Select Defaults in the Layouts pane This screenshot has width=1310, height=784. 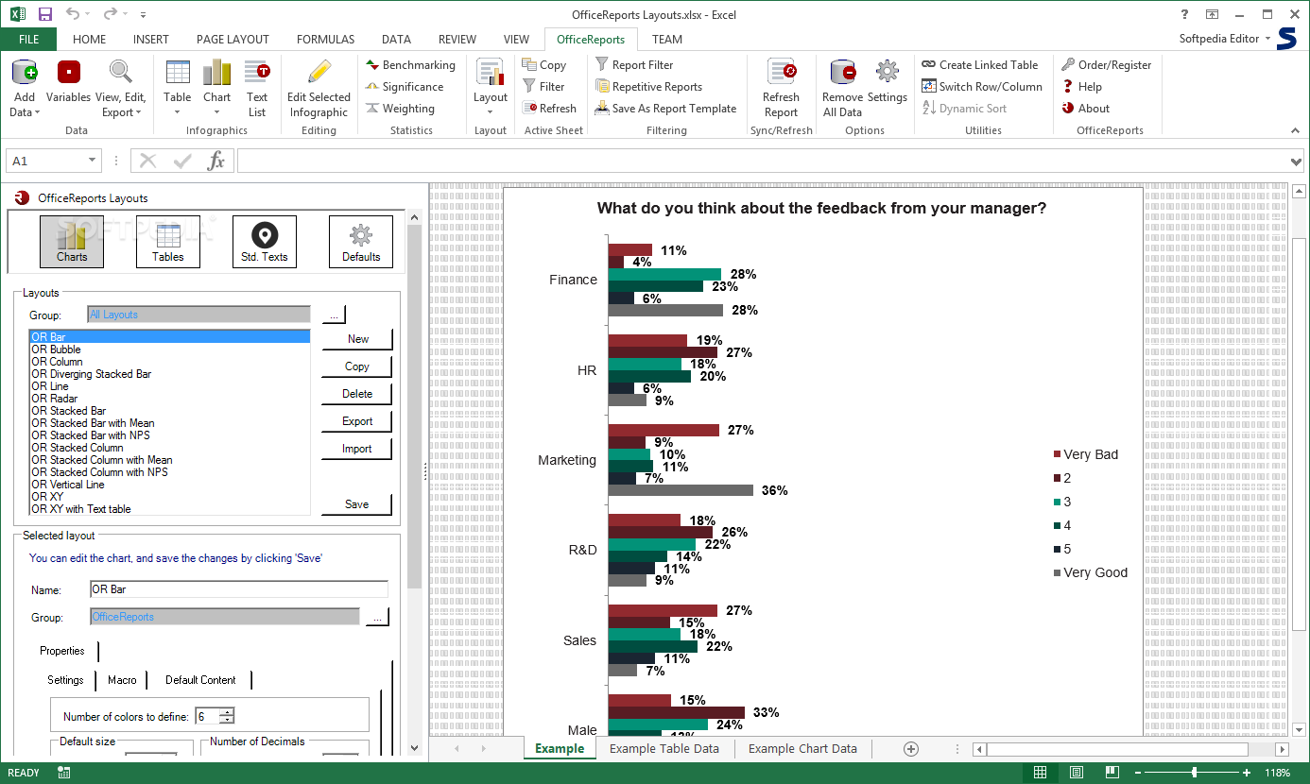click(x=361, y=241)
